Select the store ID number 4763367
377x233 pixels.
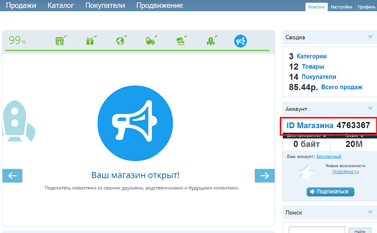[x=353, y=125]
